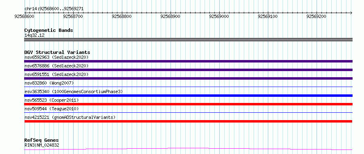Select the red bar for nsv565523
Viewport: 364px width, 154px height.
tap(188, 104)
